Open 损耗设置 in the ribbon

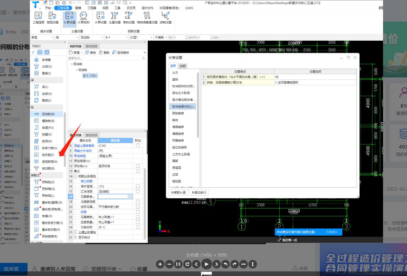[x=166, y=18]
